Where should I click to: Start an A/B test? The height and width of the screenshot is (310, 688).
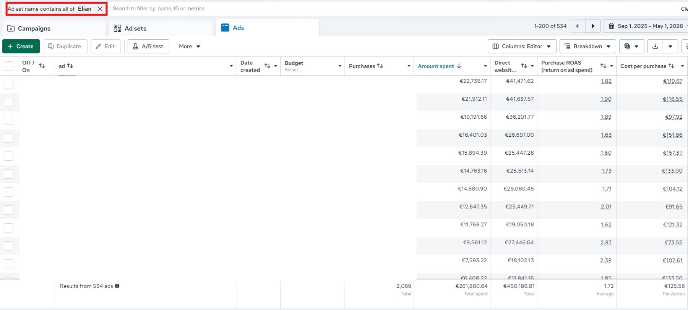tap(148, 46)
